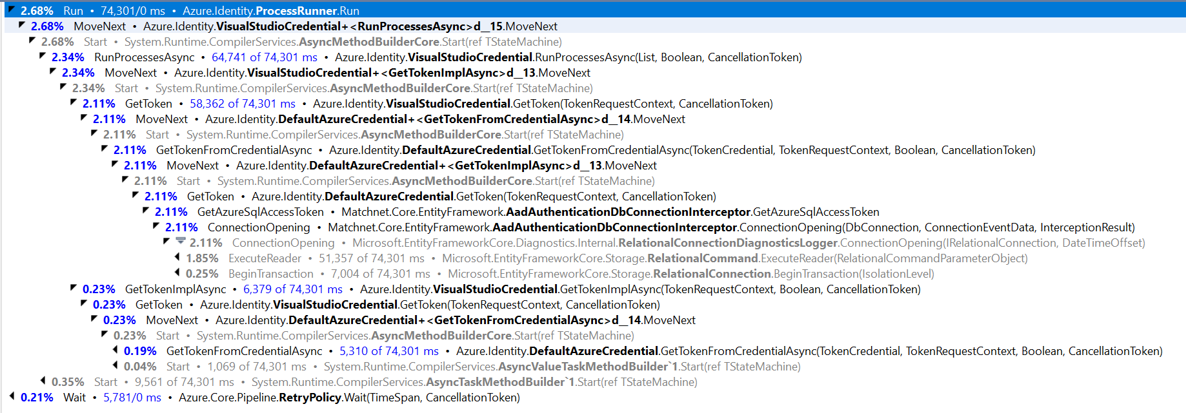Screen dimensions: 1186x413
Task: Collapse the 2.11% DefaultAzureCredential.GetTokenFromCredentialAsync node
Action: point(105,149)
